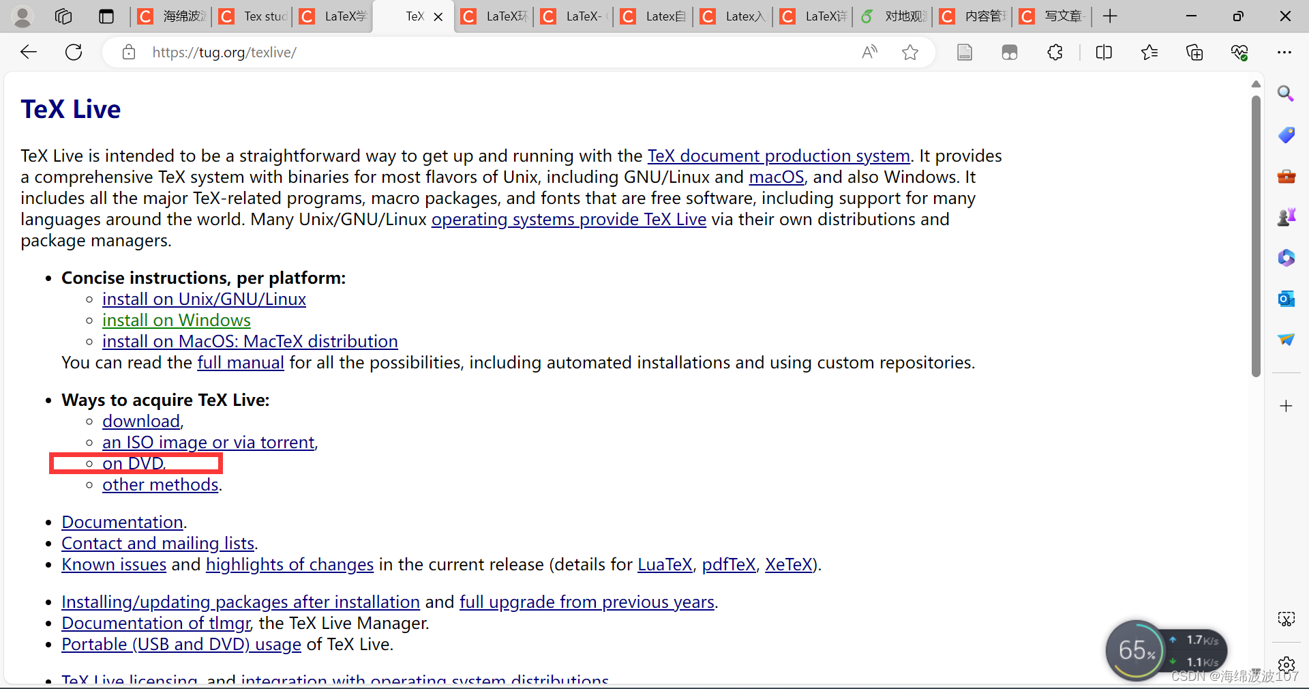Open highlights of changes link

[290, 564]
